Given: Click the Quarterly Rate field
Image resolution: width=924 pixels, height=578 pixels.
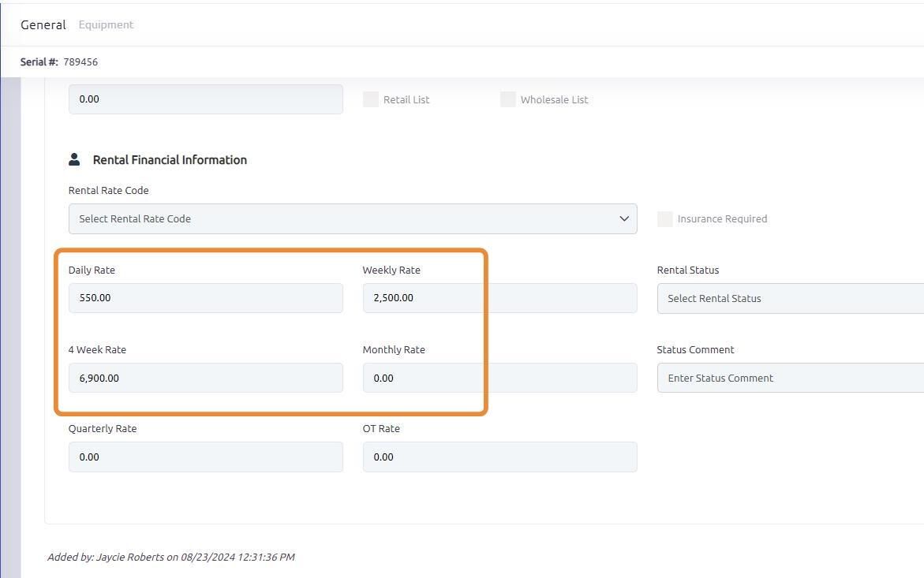Looking at the screenshot, I should [205, 457].
